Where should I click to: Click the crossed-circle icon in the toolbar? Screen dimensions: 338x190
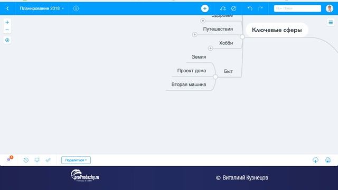[x=233, y=8]
